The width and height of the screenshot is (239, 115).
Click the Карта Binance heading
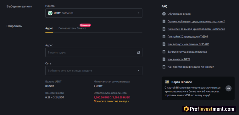(182, 82)
